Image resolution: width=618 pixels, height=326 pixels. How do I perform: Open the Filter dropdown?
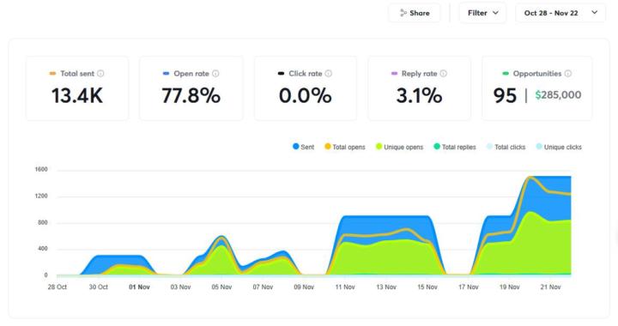pyautogui.click(x=482, y=13)
